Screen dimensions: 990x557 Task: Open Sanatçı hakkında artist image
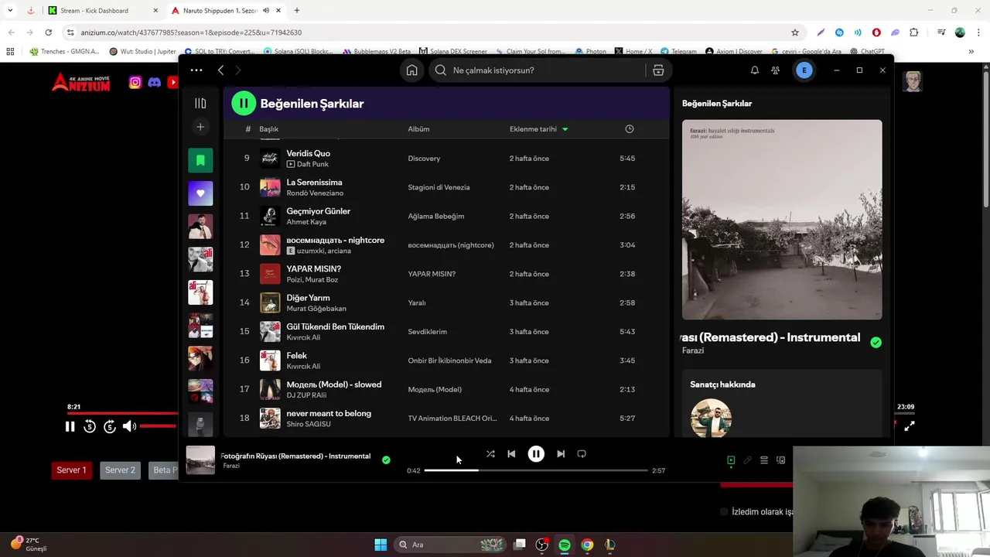click(711, 418)
